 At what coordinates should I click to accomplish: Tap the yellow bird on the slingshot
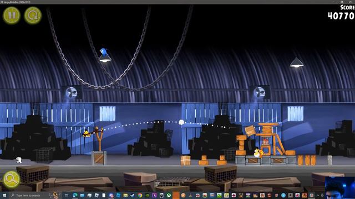[x=87, y=134]
